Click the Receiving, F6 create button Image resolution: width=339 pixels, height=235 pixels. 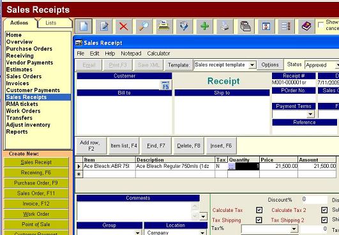(x=36, y=172)
